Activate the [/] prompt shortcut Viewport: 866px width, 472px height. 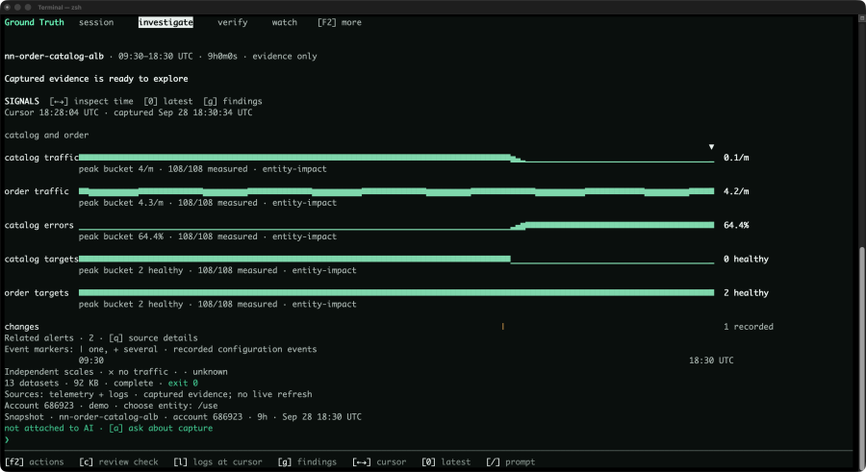[511, 462]
